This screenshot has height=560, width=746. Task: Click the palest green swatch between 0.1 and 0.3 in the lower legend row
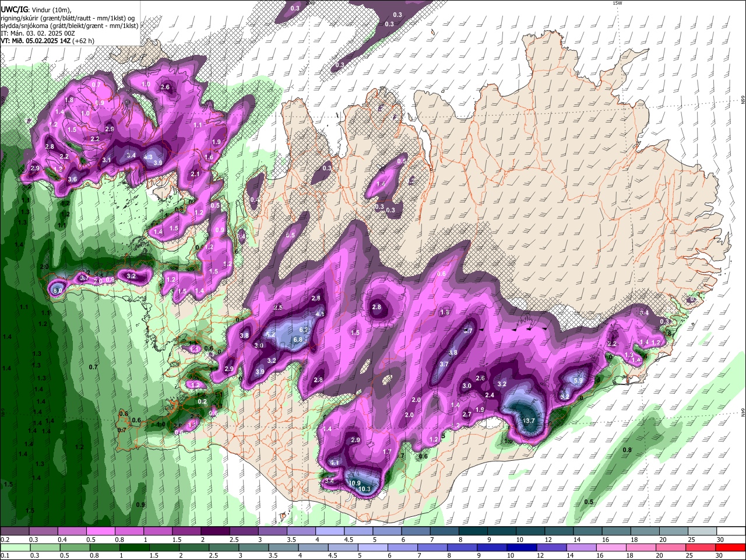click(x=15, y=547)
